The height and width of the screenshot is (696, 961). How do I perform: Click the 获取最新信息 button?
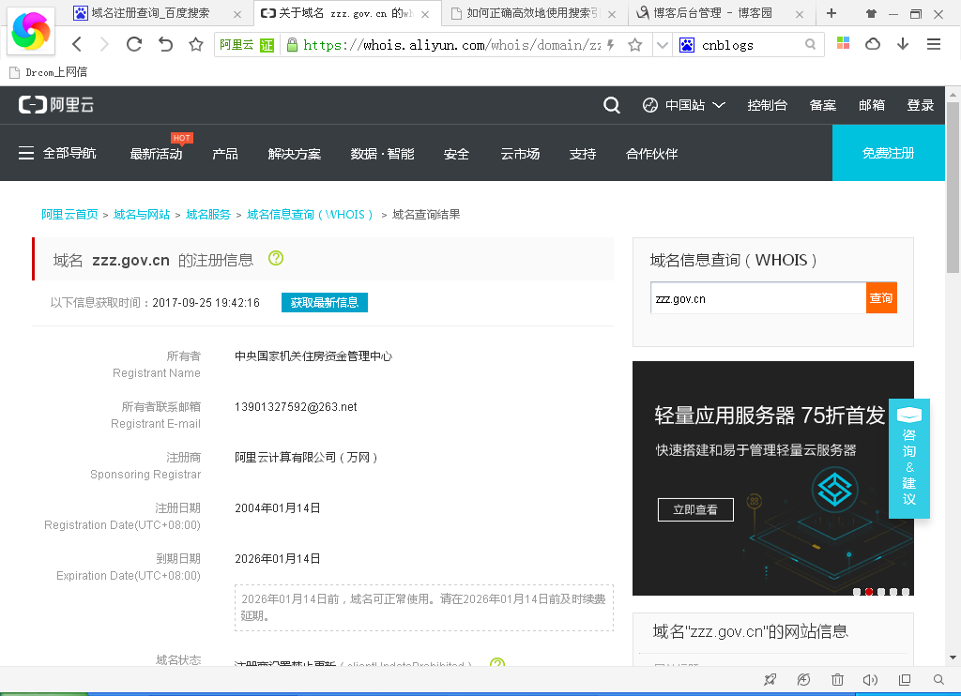click(324, 303)
